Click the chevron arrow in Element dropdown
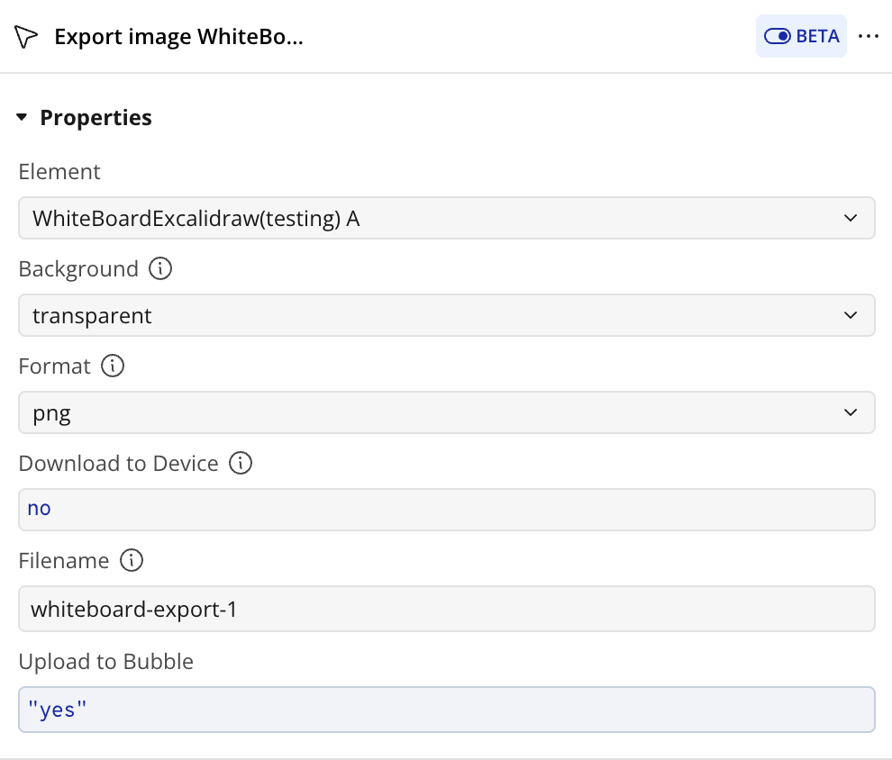892x760 pixels. (851, 218)
